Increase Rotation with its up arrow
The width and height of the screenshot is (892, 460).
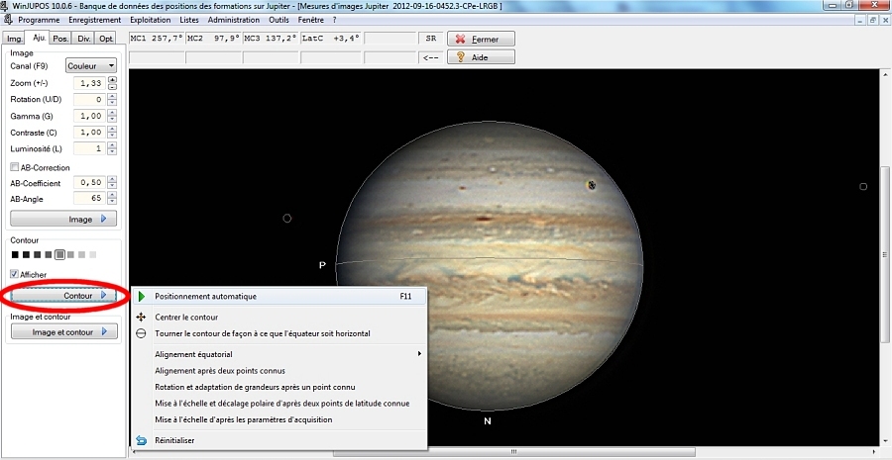tap(112, 96)
